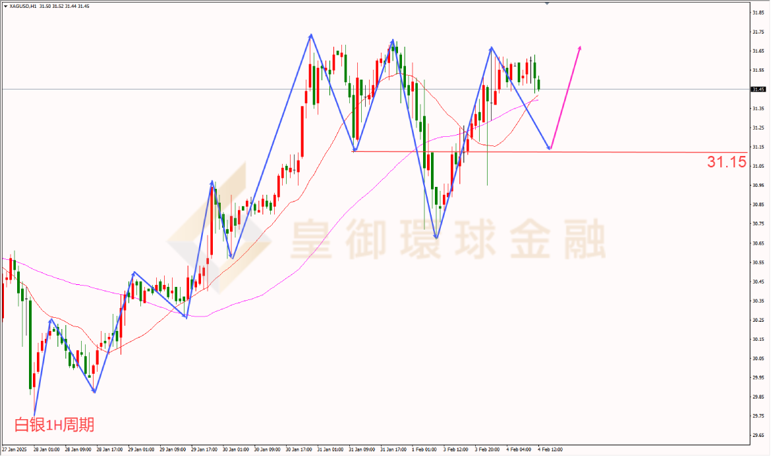Click the 31.85 price scale label
The height and width of the screenshot is (456, 771).
click(758, 13)
